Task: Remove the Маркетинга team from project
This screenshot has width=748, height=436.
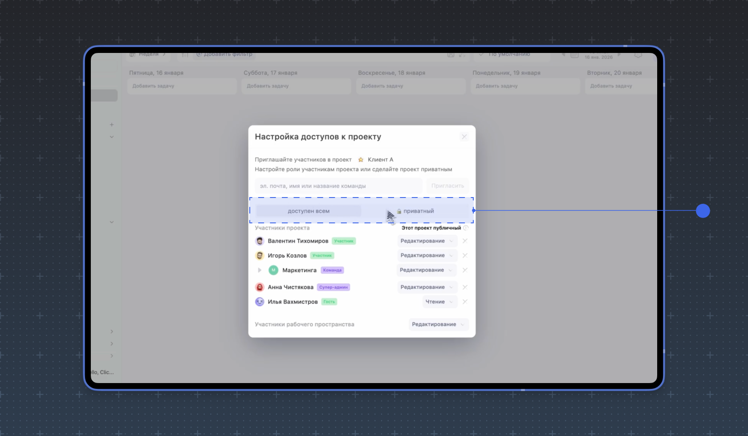Action: [x=464, y=270]
